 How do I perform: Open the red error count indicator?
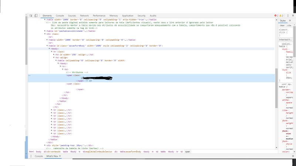pyautogui.click(x=276, y=15)
